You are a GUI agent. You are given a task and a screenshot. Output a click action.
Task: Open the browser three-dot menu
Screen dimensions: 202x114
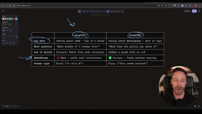click(x=200, y=6)
